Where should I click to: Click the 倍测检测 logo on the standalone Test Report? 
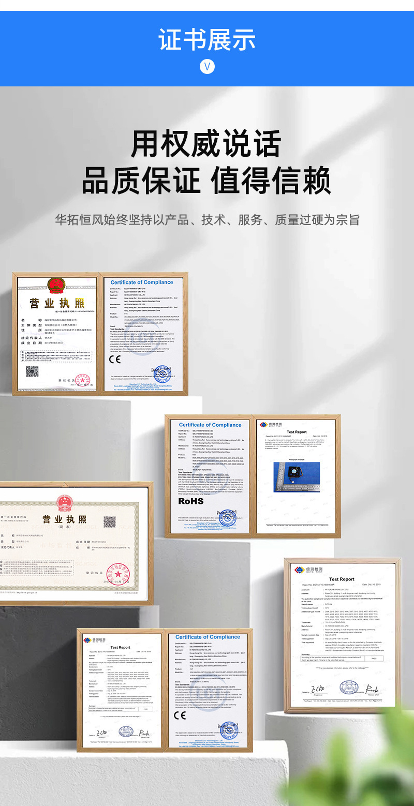tap(308, 570)
